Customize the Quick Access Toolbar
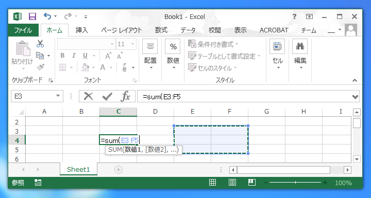The height and width of the screenshot is (198, 371). (x=86, y=17)
